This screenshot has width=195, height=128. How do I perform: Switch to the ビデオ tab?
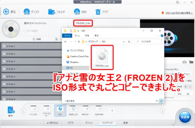[x=71, y=123]
